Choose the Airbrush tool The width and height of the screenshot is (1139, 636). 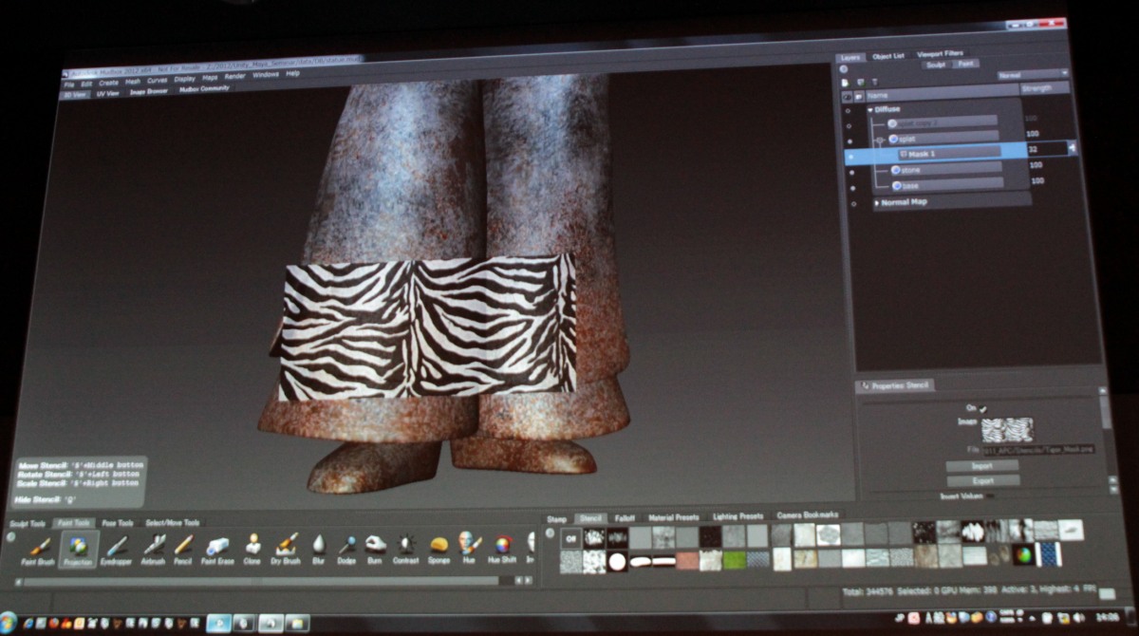click(x=153, y=548)
